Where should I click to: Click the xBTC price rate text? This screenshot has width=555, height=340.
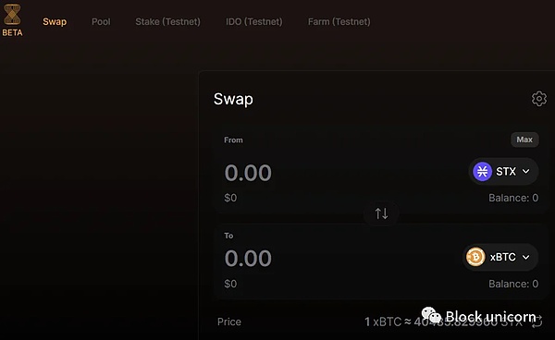pyautogui.click(x=443, y=322)
